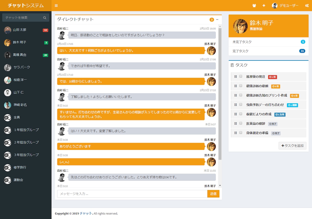Click the drag handle of 身体測定の準備 task

click(x=236, y=133)
